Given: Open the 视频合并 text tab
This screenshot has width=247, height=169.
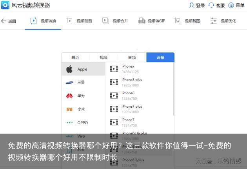Looking at the screenshot, I should [120, 21].
